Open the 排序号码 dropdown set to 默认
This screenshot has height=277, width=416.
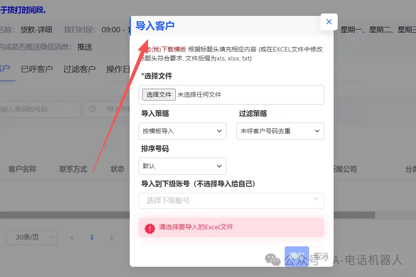[182, 166]
